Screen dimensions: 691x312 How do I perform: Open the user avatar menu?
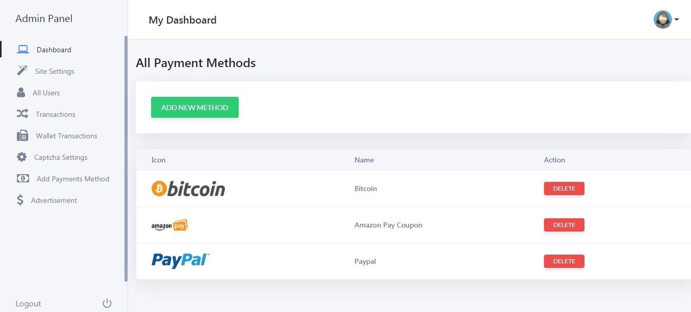(x=662, y=19)
